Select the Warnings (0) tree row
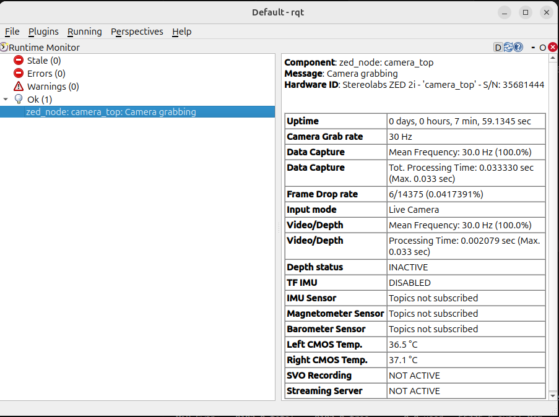 [x=53, y=87]
